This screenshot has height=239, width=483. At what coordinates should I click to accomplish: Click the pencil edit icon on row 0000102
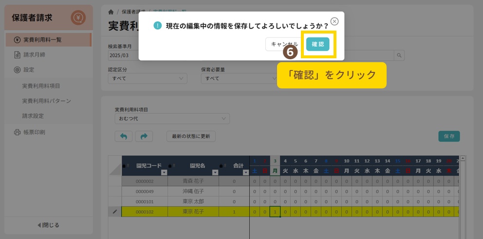click(115, 211)
